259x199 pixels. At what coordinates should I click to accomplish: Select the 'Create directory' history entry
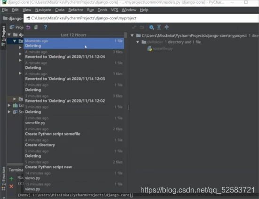pos(73,143)
